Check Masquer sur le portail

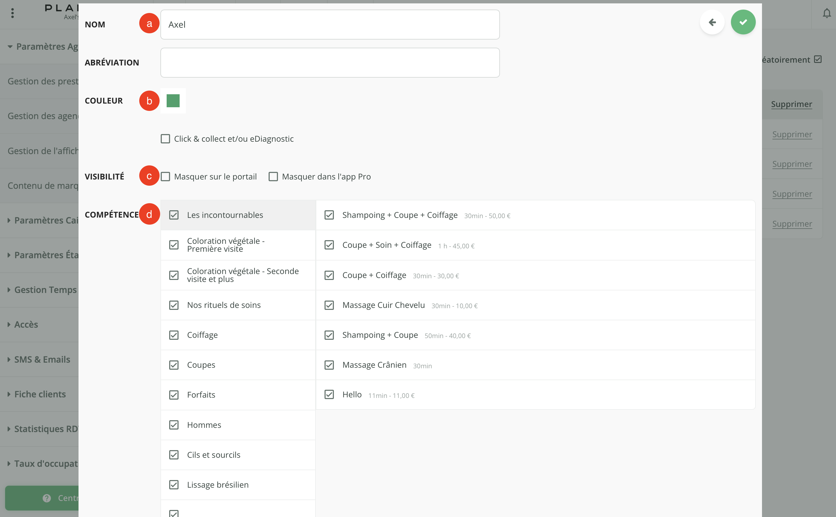pyautogui.click(x=165, y=176)
